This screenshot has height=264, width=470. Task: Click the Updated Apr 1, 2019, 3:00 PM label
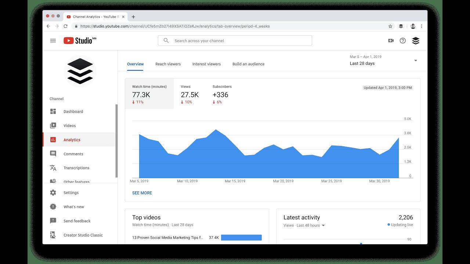388,88
